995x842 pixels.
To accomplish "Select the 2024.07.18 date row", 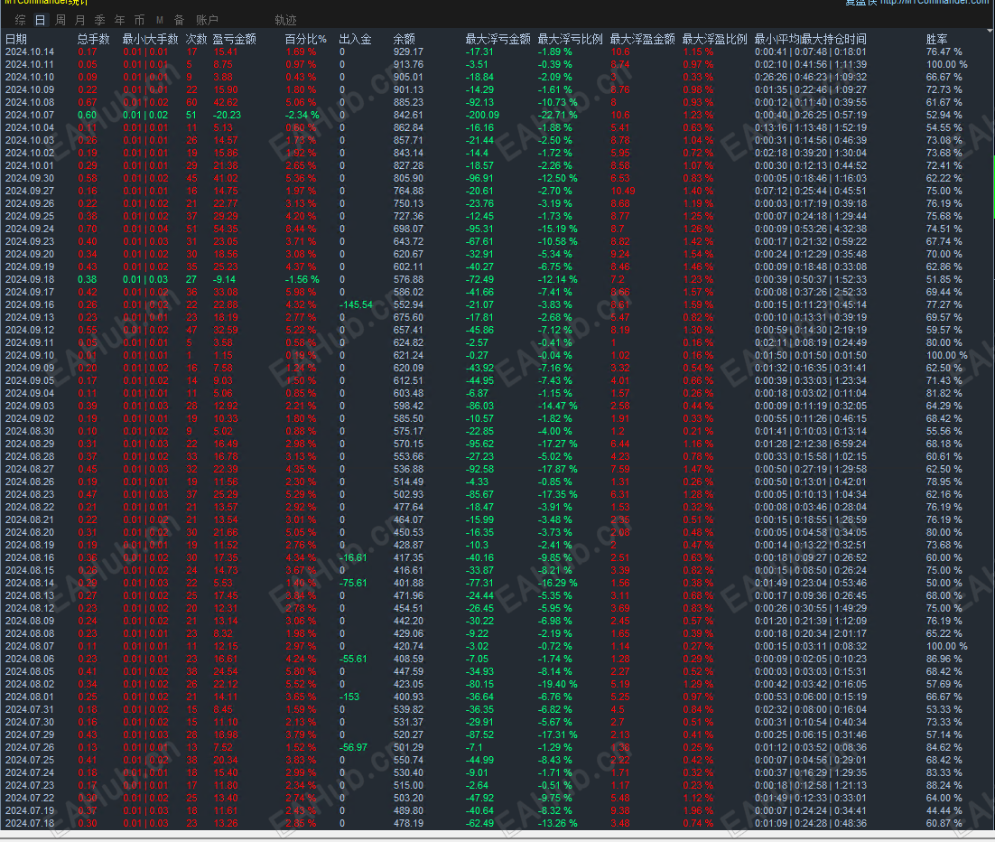I will [29, 824].
